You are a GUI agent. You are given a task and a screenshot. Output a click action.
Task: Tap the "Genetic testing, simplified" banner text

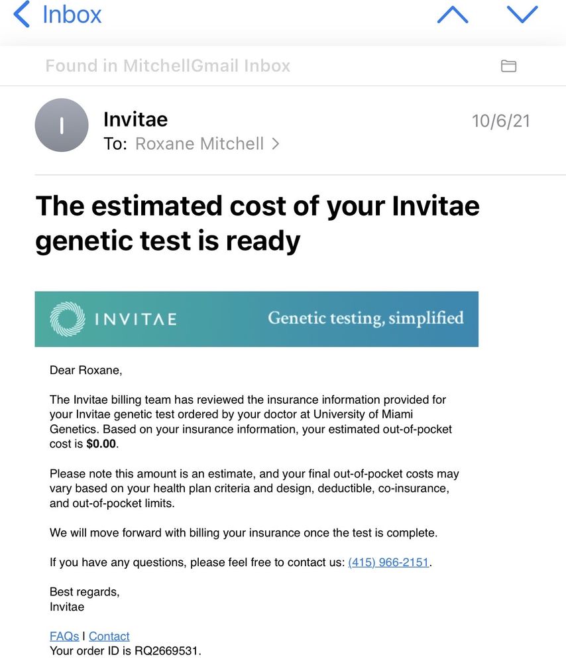(365, 318)
